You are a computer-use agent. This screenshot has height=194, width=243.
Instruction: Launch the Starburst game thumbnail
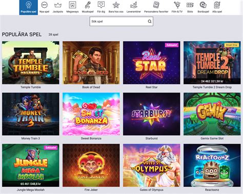[x=152, y=114]
